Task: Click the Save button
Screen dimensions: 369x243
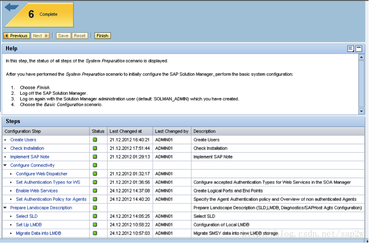Action: click(63, 36)
